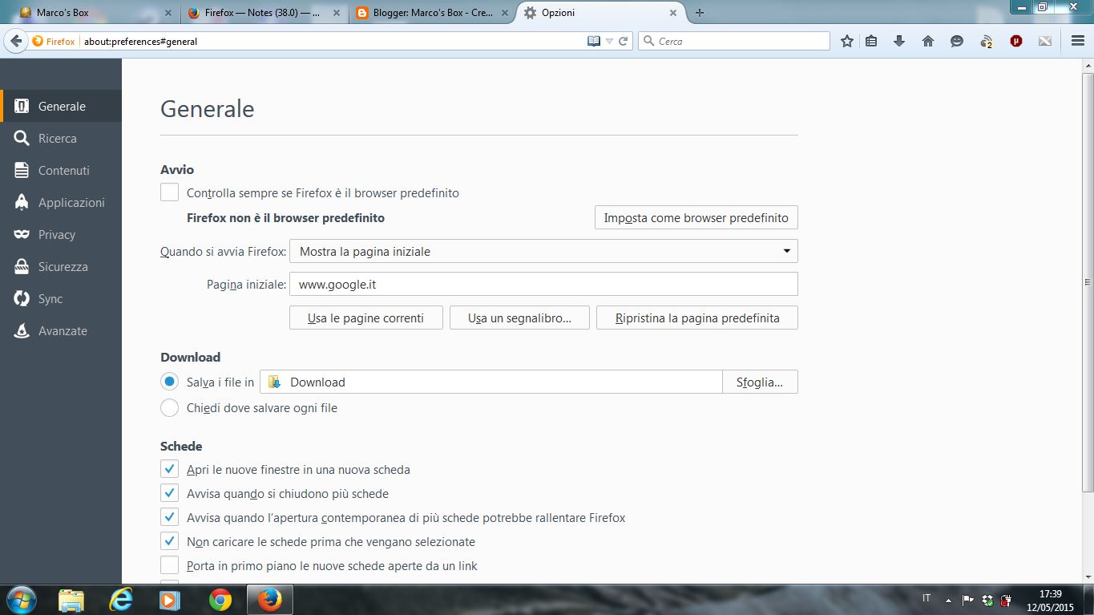This screenshot has width=1094, height=615.
Task: Open the Downloads arrow panel
Action: point(899,41)
